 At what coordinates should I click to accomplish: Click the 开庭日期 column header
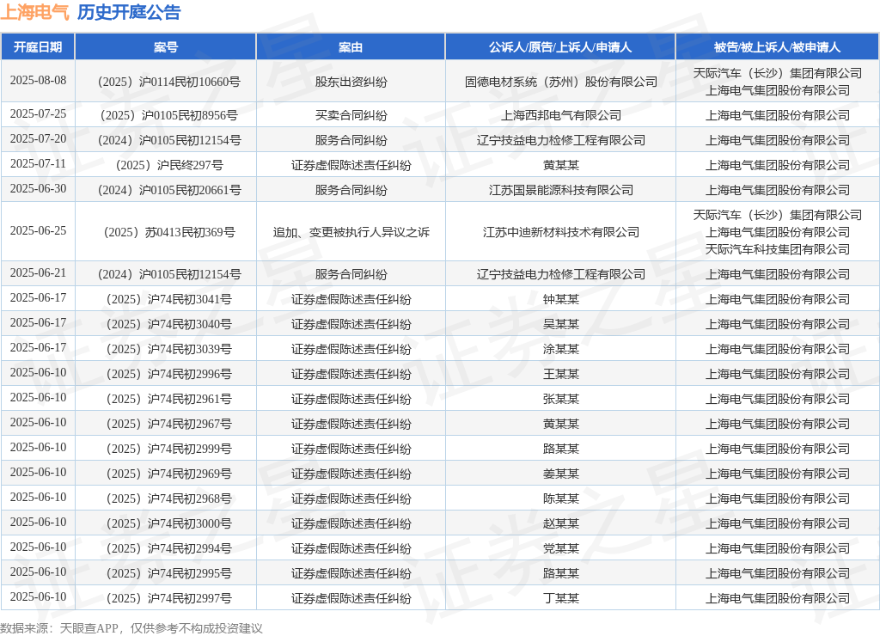(38, 47)
